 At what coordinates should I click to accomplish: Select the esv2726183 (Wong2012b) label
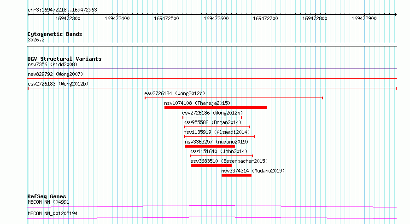[x=58, y=84]
